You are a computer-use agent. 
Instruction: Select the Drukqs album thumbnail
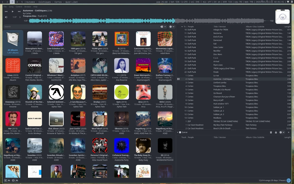coord(100,92)
